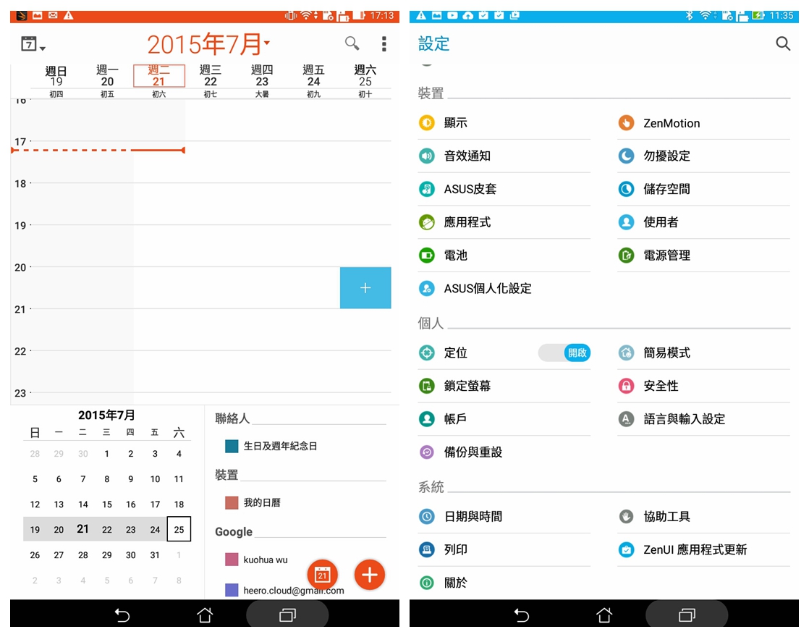Screen dimensions: 809x637
Task: Open ZenUI 應用程式更新 entry
Action: 704,549
